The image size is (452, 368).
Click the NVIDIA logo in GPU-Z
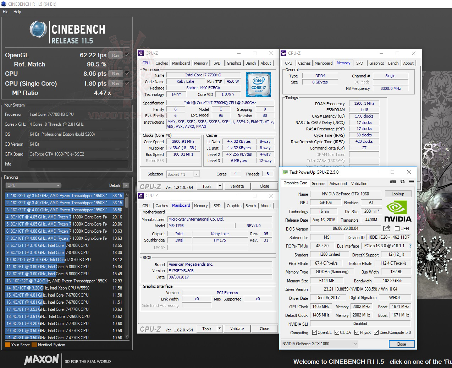(x=398, y=211)
